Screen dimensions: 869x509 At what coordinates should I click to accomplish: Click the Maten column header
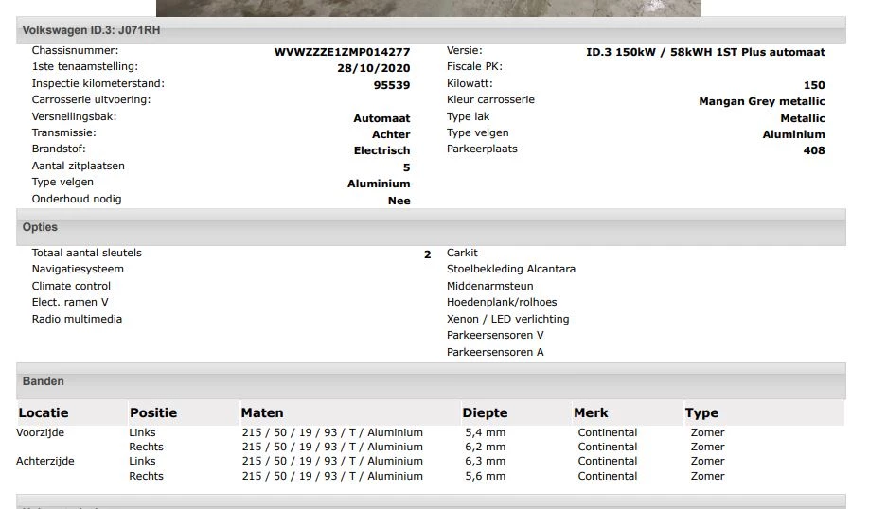(262, 412)
